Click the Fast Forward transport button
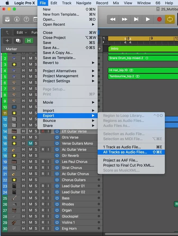This screenshot has width=178, height=236. point(124,19)
